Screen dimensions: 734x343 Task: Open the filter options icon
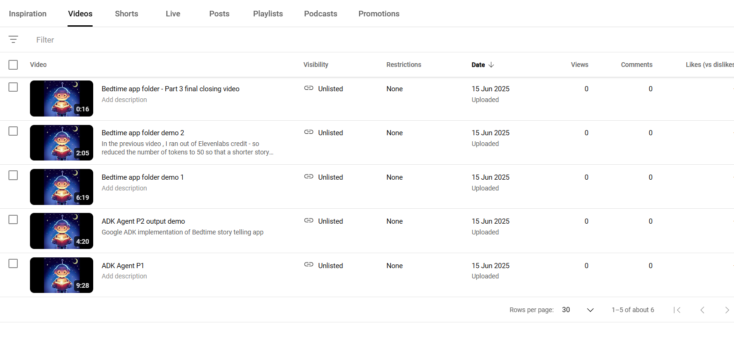click(x=14, y=40)
